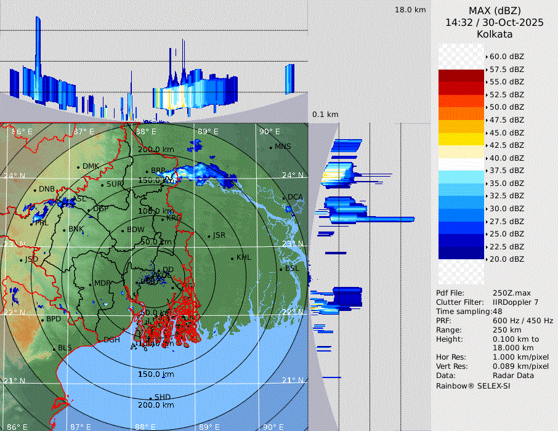Viewport: 558px width, 431px height.
Task: Click the MNS station marker
Action: coord(270,147)
